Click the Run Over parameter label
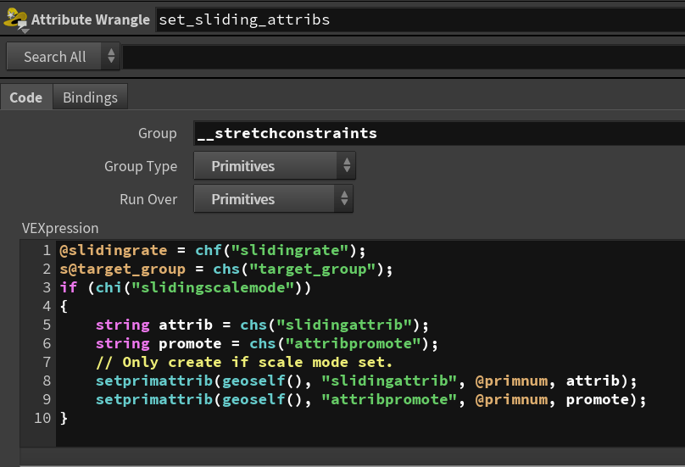685x467 pixels. (148, 199)
